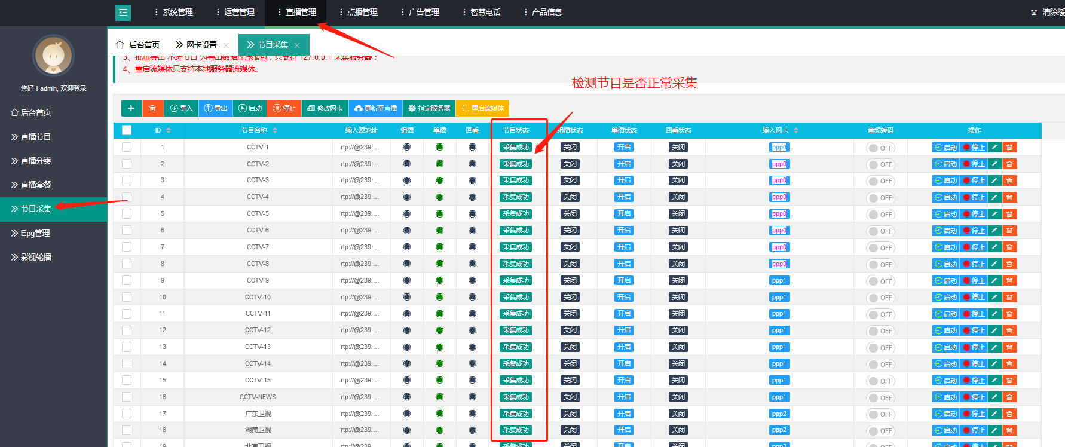Click the pencil edit icon for CCTV-1
The height and width of the screenshot is (447, 1065).
coord(994,148)
